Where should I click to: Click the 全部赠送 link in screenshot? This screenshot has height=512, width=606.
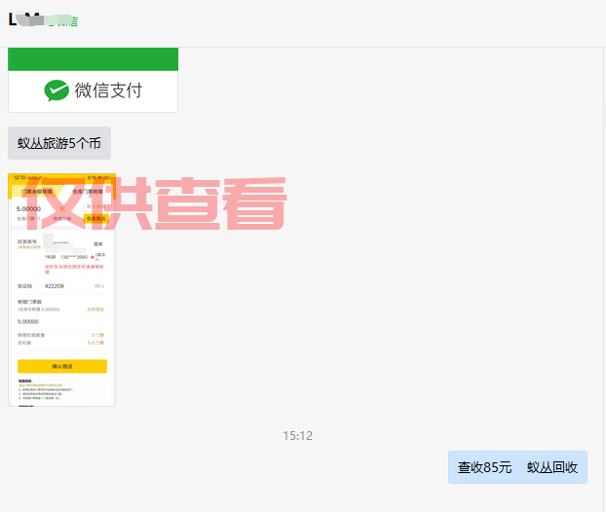95,309
